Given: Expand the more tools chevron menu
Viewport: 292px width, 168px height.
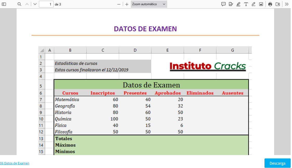Looking at the screenshot, I should (287, 4).
